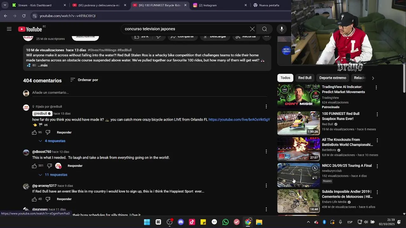406x228 pixels.
Task: Like @g-aroxray5317's comment
Action: pyautogui.click(x=34, y=199)
